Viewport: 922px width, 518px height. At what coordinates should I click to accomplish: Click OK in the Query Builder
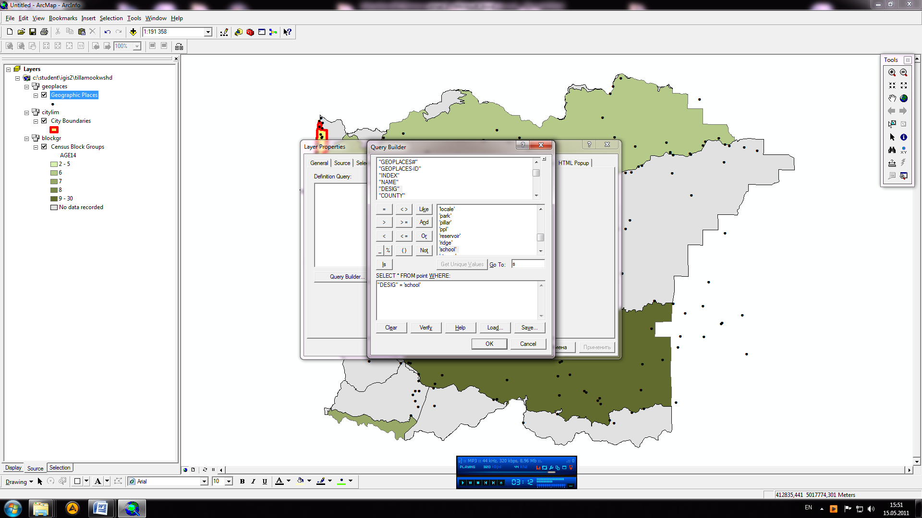489,344
